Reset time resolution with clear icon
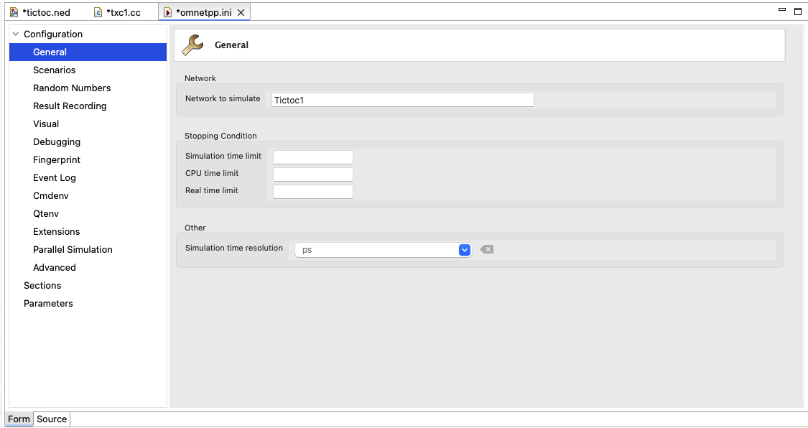This screenshot has width=808, height=428. click(486, 249)
